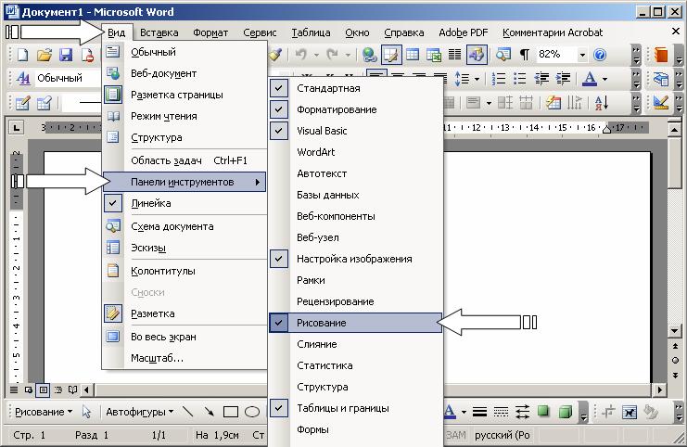Toggle the Рисование toolbar entry
The height and width of the screenshot is (447, 687).
pyautogui.click(x=355, y=323)
